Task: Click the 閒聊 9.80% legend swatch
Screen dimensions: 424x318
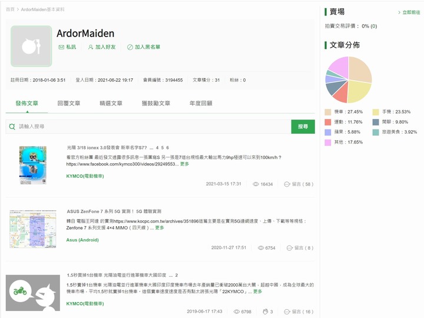Action: (x=376, y=122)
